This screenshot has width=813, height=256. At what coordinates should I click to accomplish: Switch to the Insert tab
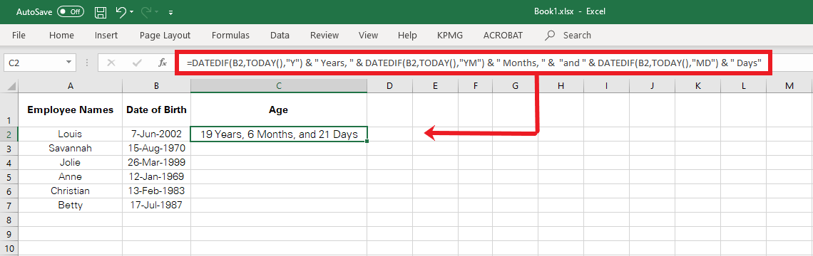(x=106, y=35)
